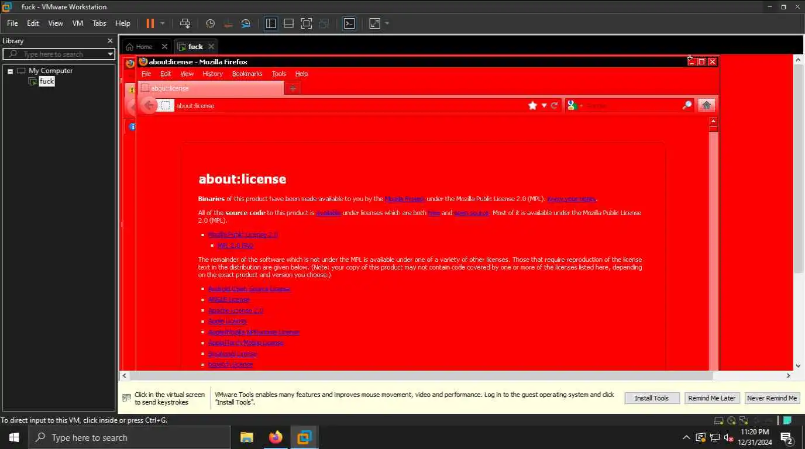This screenshot has height=449, width=805.
Task: Open File Explorer from the taskbar
Action: (246, 437)
